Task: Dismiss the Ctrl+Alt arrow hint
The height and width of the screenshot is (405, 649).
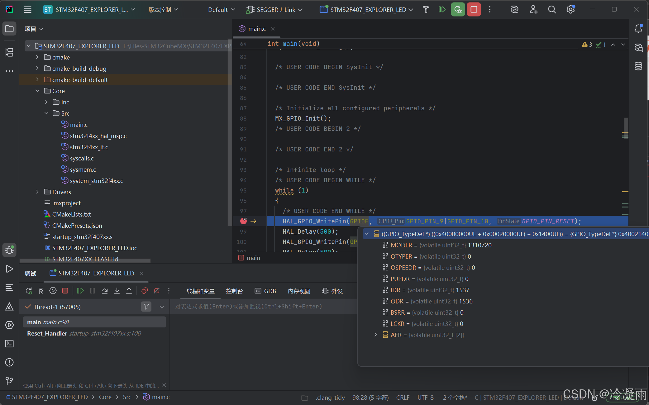Action: point(164,385)
